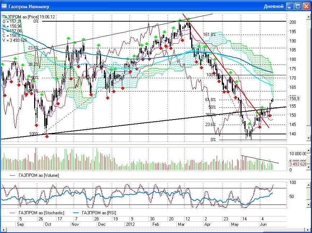
Task: Click the 185 price axis label
Action: coord(293,50)
